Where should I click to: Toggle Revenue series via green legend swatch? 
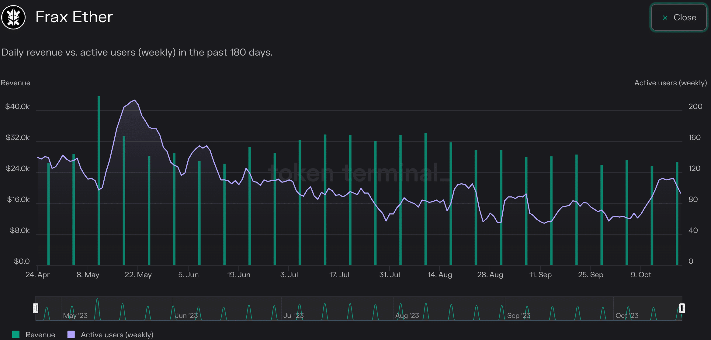(x=16, y=334)
